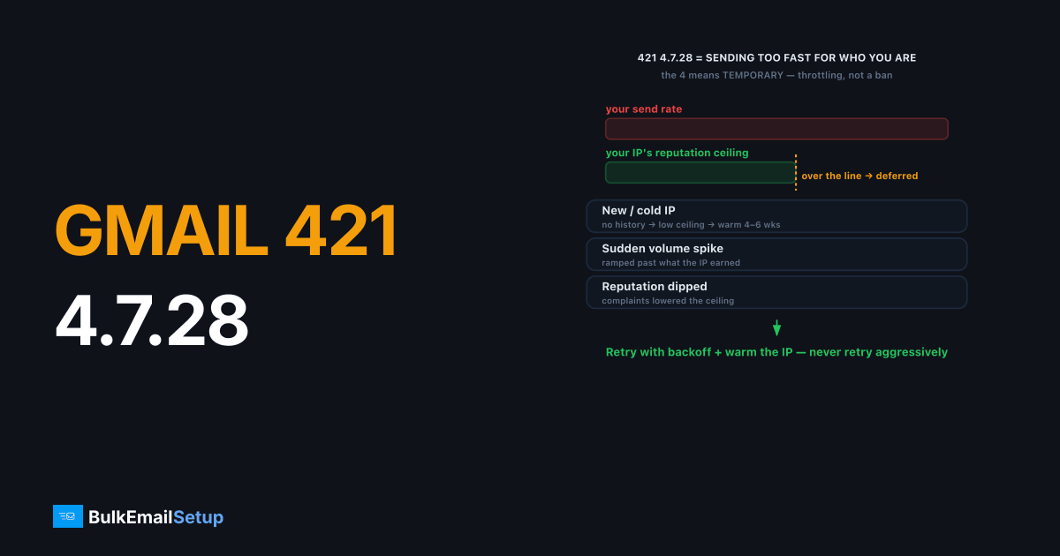Click 'your IP's reputation ceiling' label
The height and width of the screenshot is (556, 1060).
(x=677, y=153)
